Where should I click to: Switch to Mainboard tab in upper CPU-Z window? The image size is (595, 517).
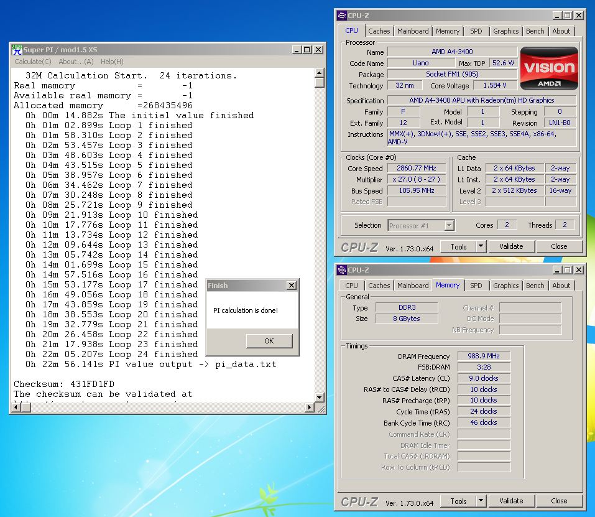(x=413, y=31)
